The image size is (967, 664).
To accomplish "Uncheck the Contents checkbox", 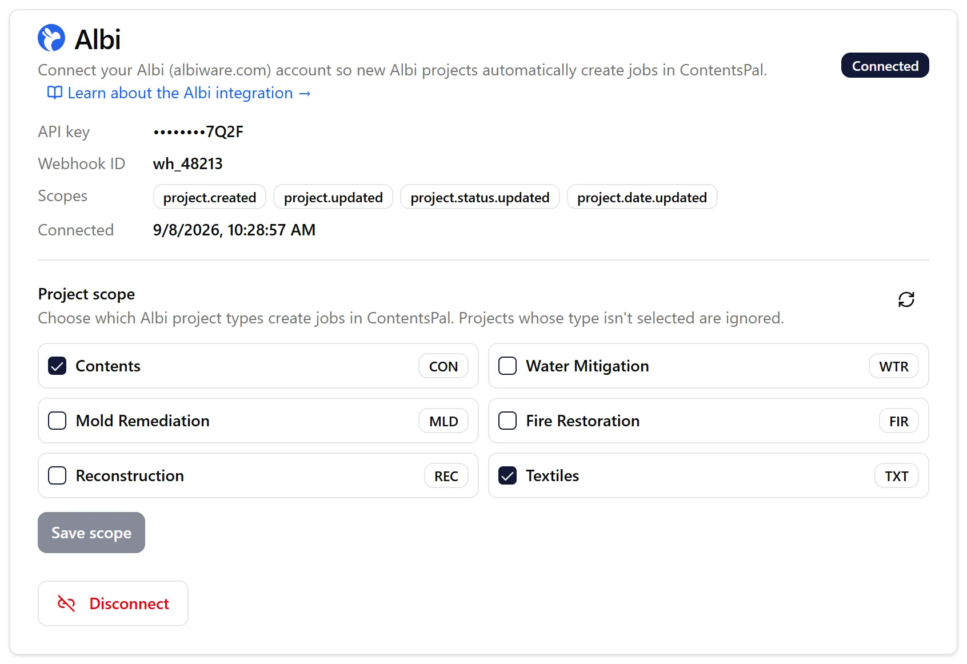I will [57, 366].
